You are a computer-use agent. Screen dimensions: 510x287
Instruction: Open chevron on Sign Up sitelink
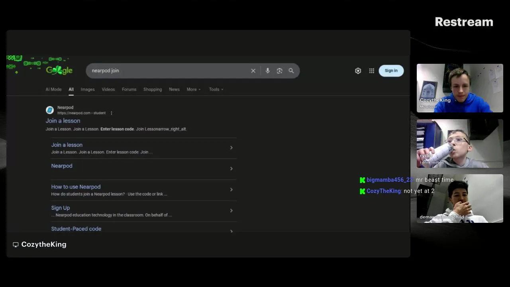[231, 211]
